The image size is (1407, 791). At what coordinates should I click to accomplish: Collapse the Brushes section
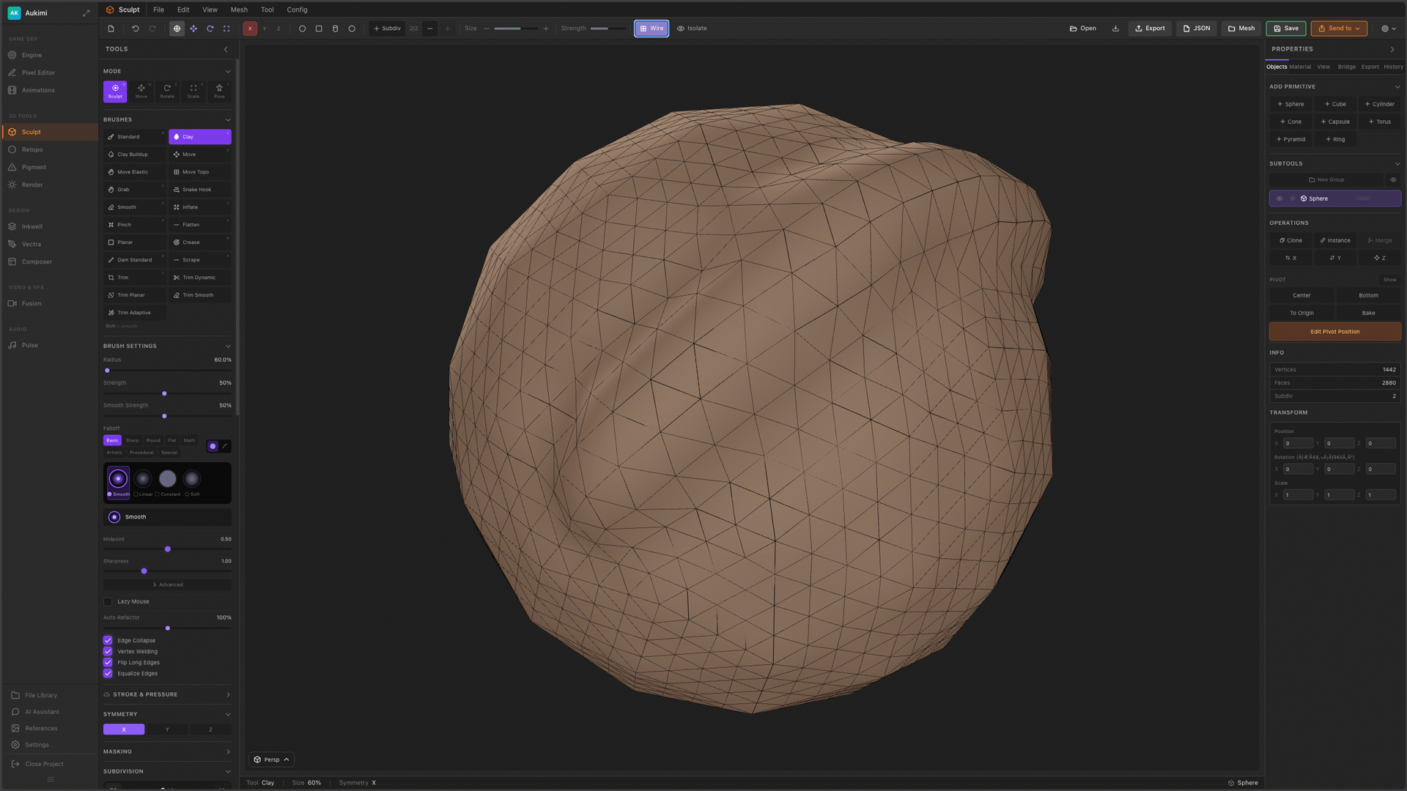click(x=228, y=119)
